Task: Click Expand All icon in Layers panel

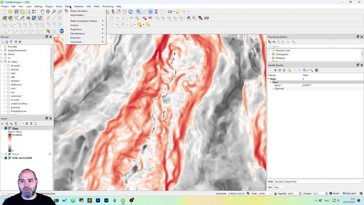Action: [27, 124]
